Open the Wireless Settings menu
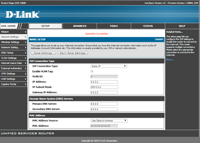This screenshot has width=200, height=143. [x=13, y=42]
